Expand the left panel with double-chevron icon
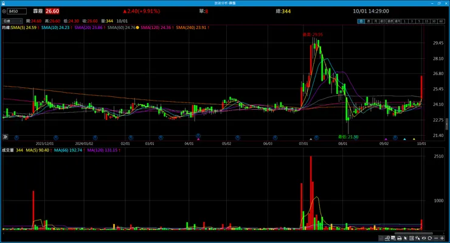 point(5,137)
